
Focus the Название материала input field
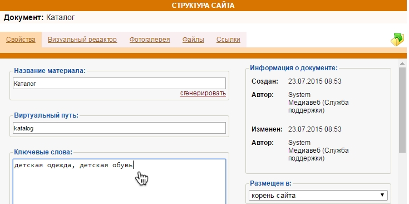[x=119, y=84]
